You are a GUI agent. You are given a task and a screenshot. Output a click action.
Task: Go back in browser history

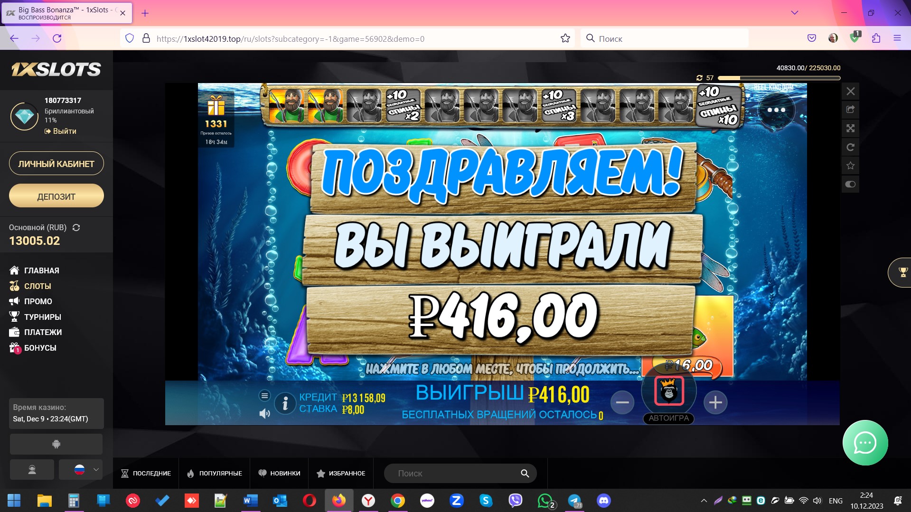pos(14,38)
